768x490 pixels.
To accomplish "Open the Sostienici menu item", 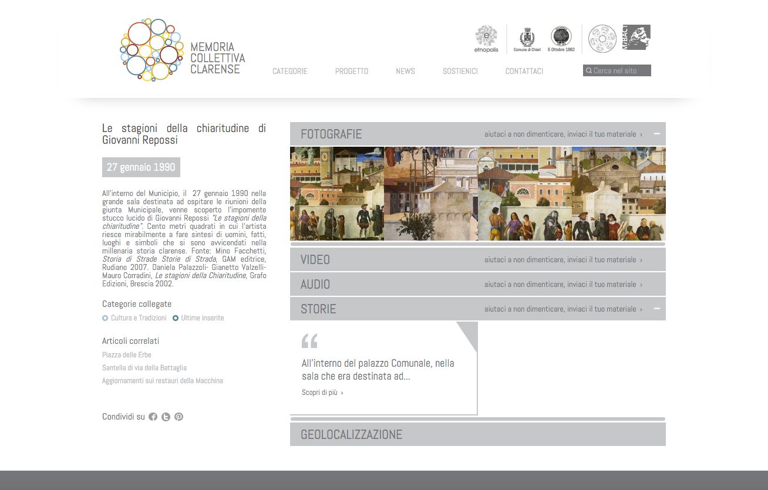I will coord(460,71).
